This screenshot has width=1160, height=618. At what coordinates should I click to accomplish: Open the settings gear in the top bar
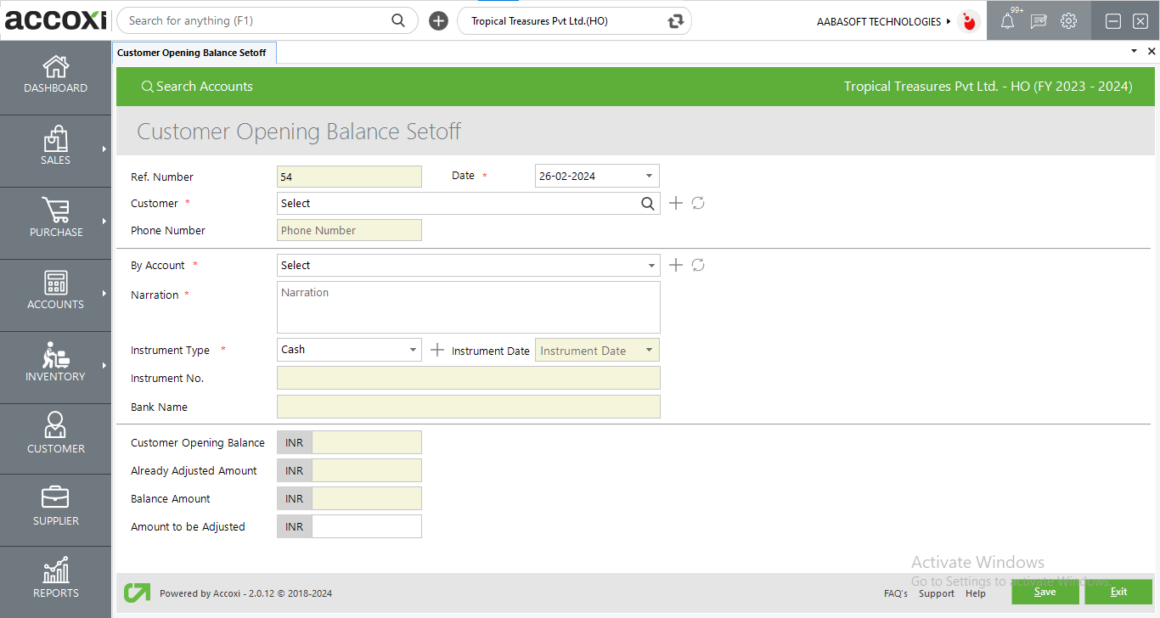coord(1069,20)
